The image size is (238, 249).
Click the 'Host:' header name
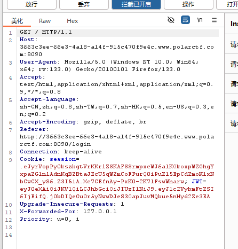coord(28,40)
